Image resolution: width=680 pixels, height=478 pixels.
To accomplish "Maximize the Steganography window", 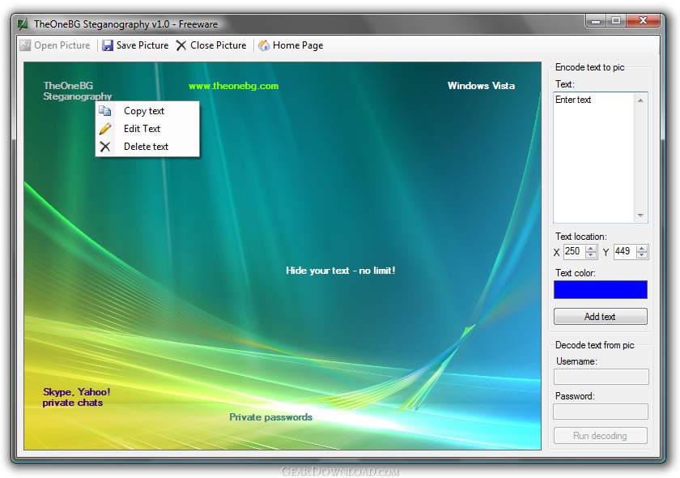I will (616, 20).
